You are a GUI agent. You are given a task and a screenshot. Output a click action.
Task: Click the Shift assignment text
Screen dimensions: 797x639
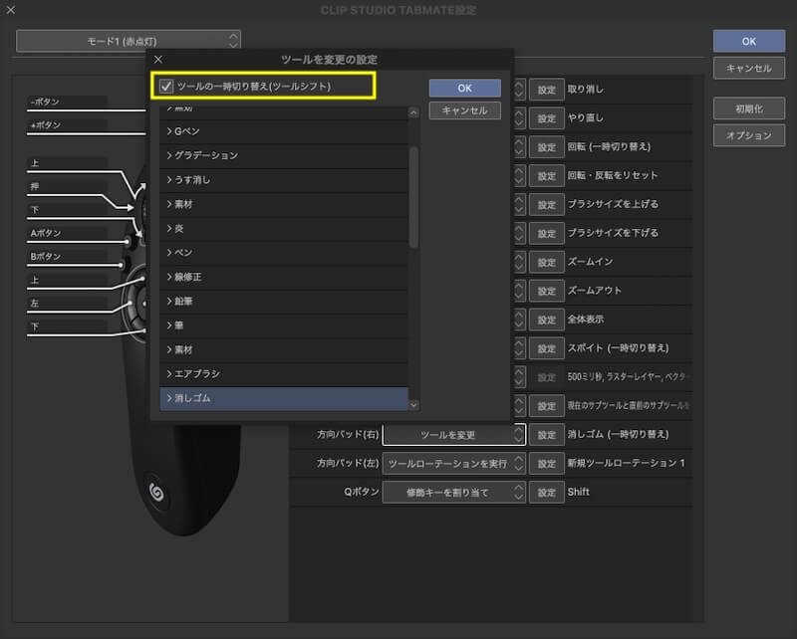point(579,492)
